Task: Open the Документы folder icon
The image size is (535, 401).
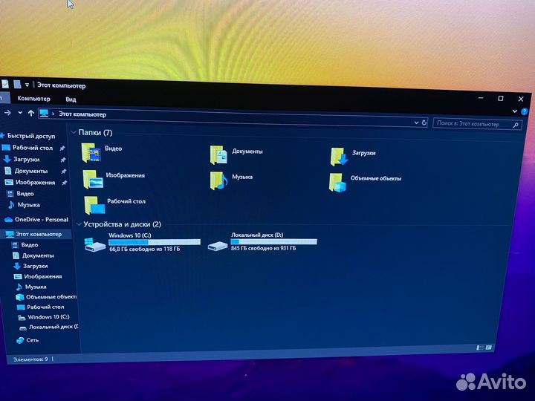Action: (x=218, y=154)
